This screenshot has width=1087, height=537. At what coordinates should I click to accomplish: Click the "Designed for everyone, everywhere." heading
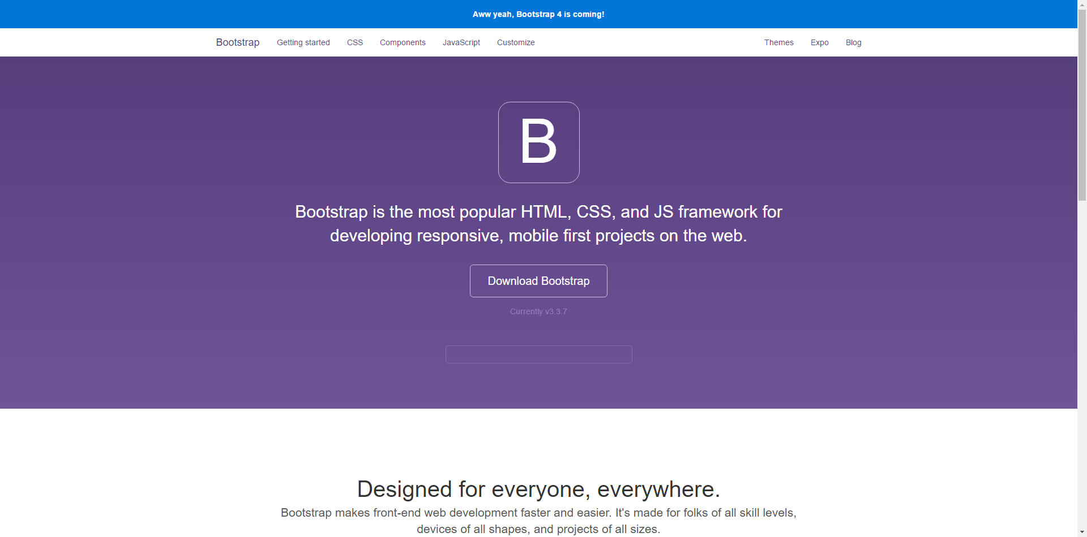pyautogui.click(x=538, y=489)
